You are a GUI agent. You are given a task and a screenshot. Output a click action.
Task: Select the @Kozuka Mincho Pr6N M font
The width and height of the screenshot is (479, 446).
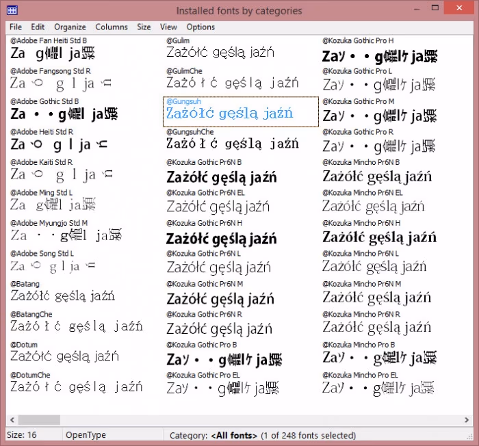pyautogui.click(x=396, y=293)
